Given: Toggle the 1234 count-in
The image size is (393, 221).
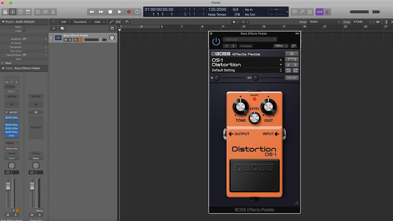Looking at the screenshot, I should pos(319,11).
